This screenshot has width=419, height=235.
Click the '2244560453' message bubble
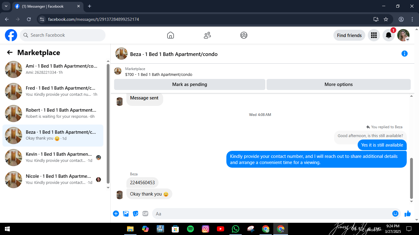click(142, 183)
